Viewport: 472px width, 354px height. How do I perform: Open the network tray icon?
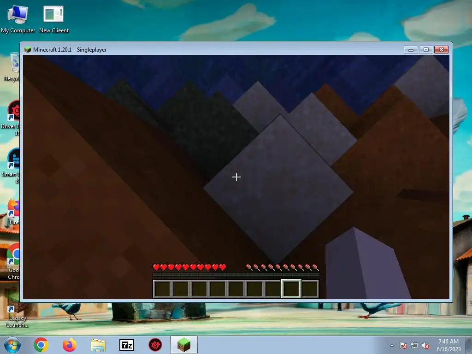click(414, 345)
